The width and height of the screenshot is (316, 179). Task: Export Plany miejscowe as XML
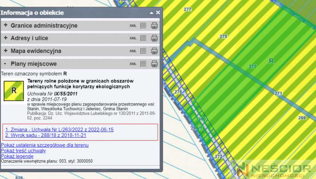point(133,64)
